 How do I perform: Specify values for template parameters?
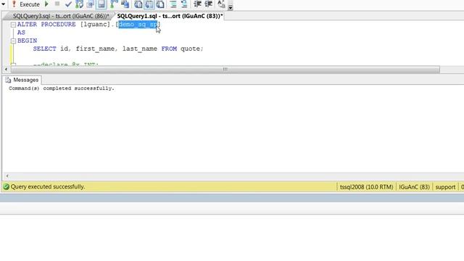[221, 4]
